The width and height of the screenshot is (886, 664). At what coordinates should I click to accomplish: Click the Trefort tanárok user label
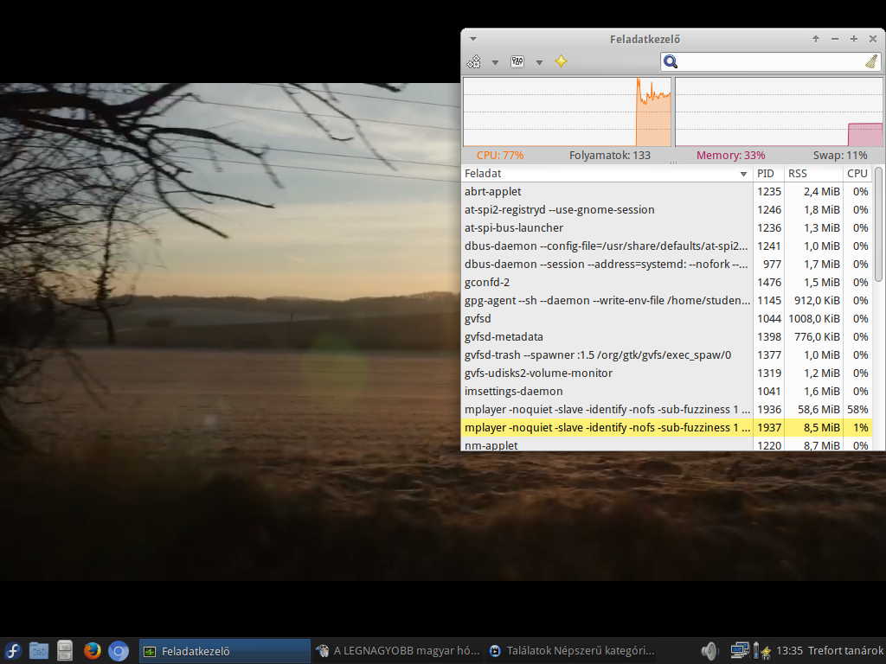pos(845,651)
